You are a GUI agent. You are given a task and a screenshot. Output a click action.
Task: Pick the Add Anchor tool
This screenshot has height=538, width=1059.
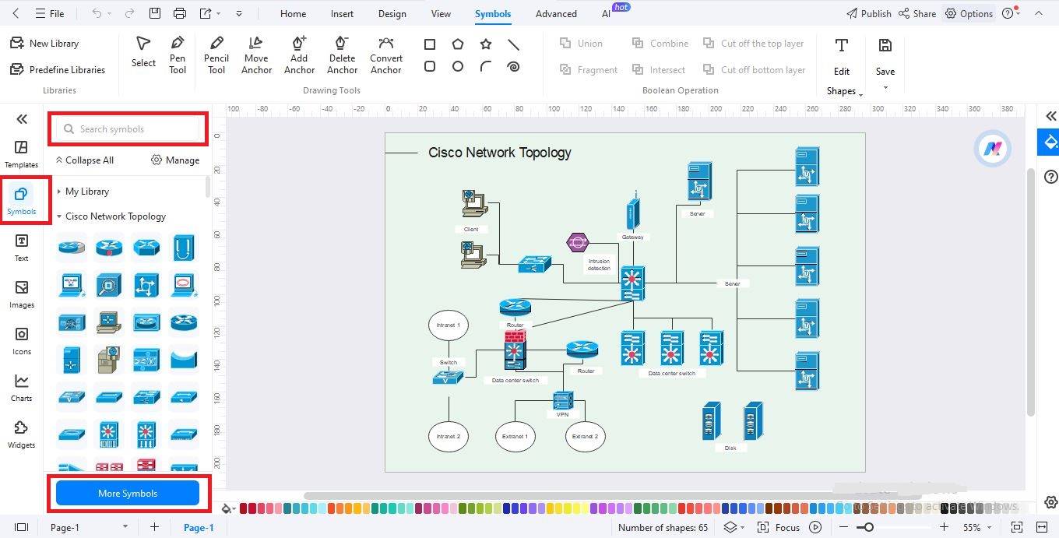(x=299, y=55)
